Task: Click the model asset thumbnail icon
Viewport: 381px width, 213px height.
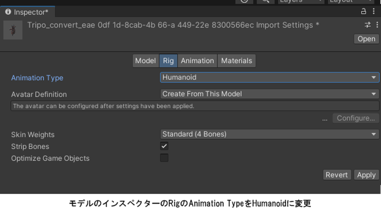Action: [x=13, y=30]
